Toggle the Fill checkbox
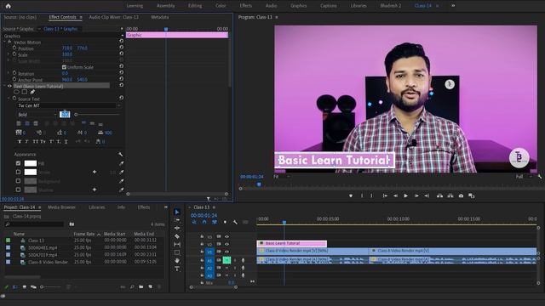The height and width of the screenshot is (306, 545). (x=19, y=163)
